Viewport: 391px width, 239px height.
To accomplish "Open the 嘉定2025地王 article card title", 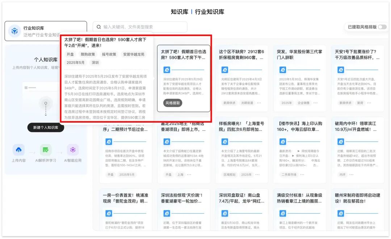I will coord(183,127).
